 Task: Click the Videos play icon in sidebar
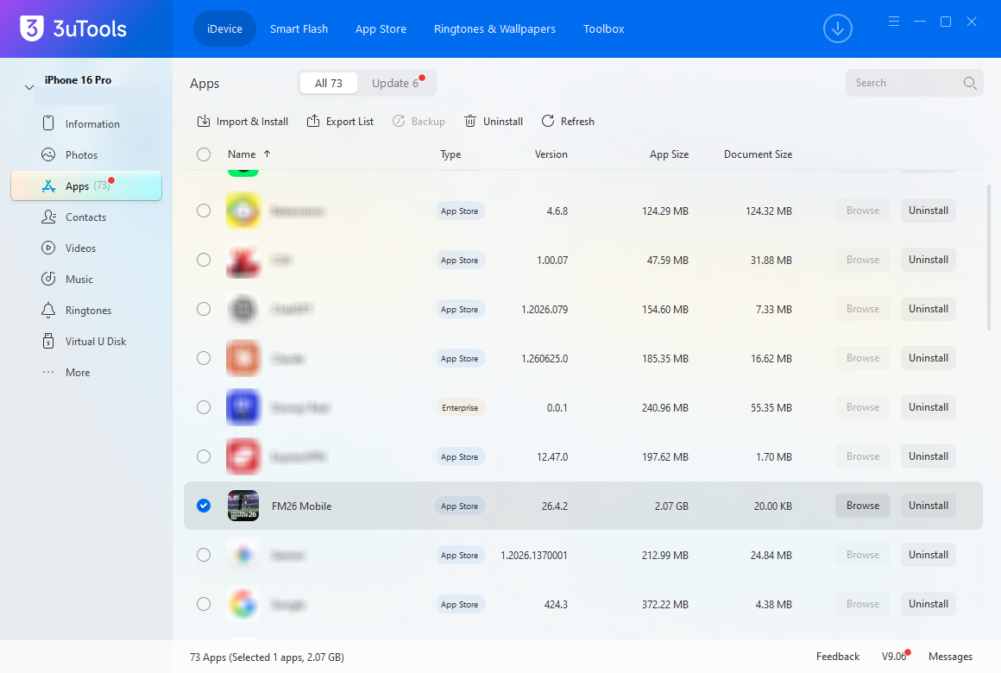pyautogui.click(x=48, y=248)
